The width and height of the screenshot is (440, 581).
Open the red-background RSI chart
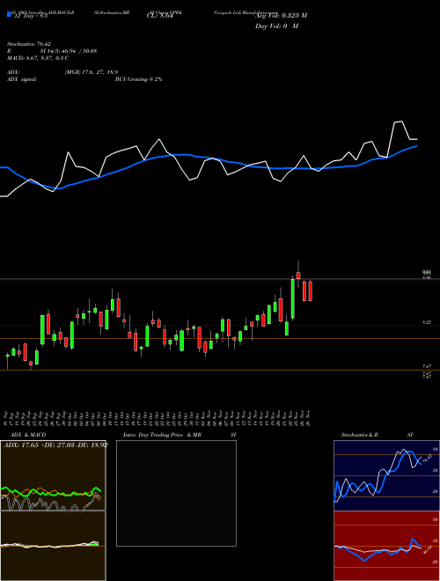coord(386,546)
